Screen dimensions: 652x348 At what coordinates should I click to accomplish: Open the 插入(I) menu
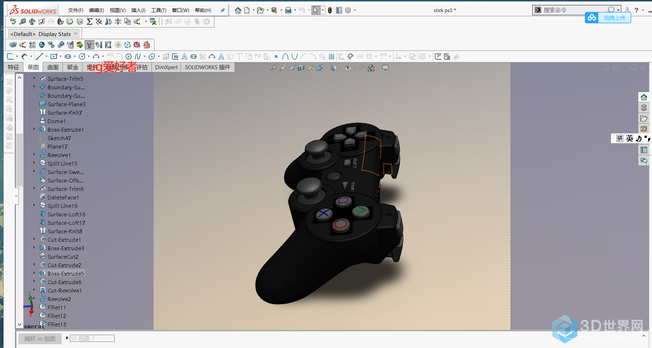point(138,10)
